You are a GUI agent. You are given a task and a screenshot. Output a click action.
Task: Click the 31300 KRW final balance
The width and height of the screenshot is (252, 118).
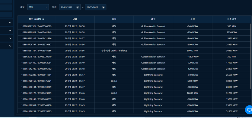[232, 111]
